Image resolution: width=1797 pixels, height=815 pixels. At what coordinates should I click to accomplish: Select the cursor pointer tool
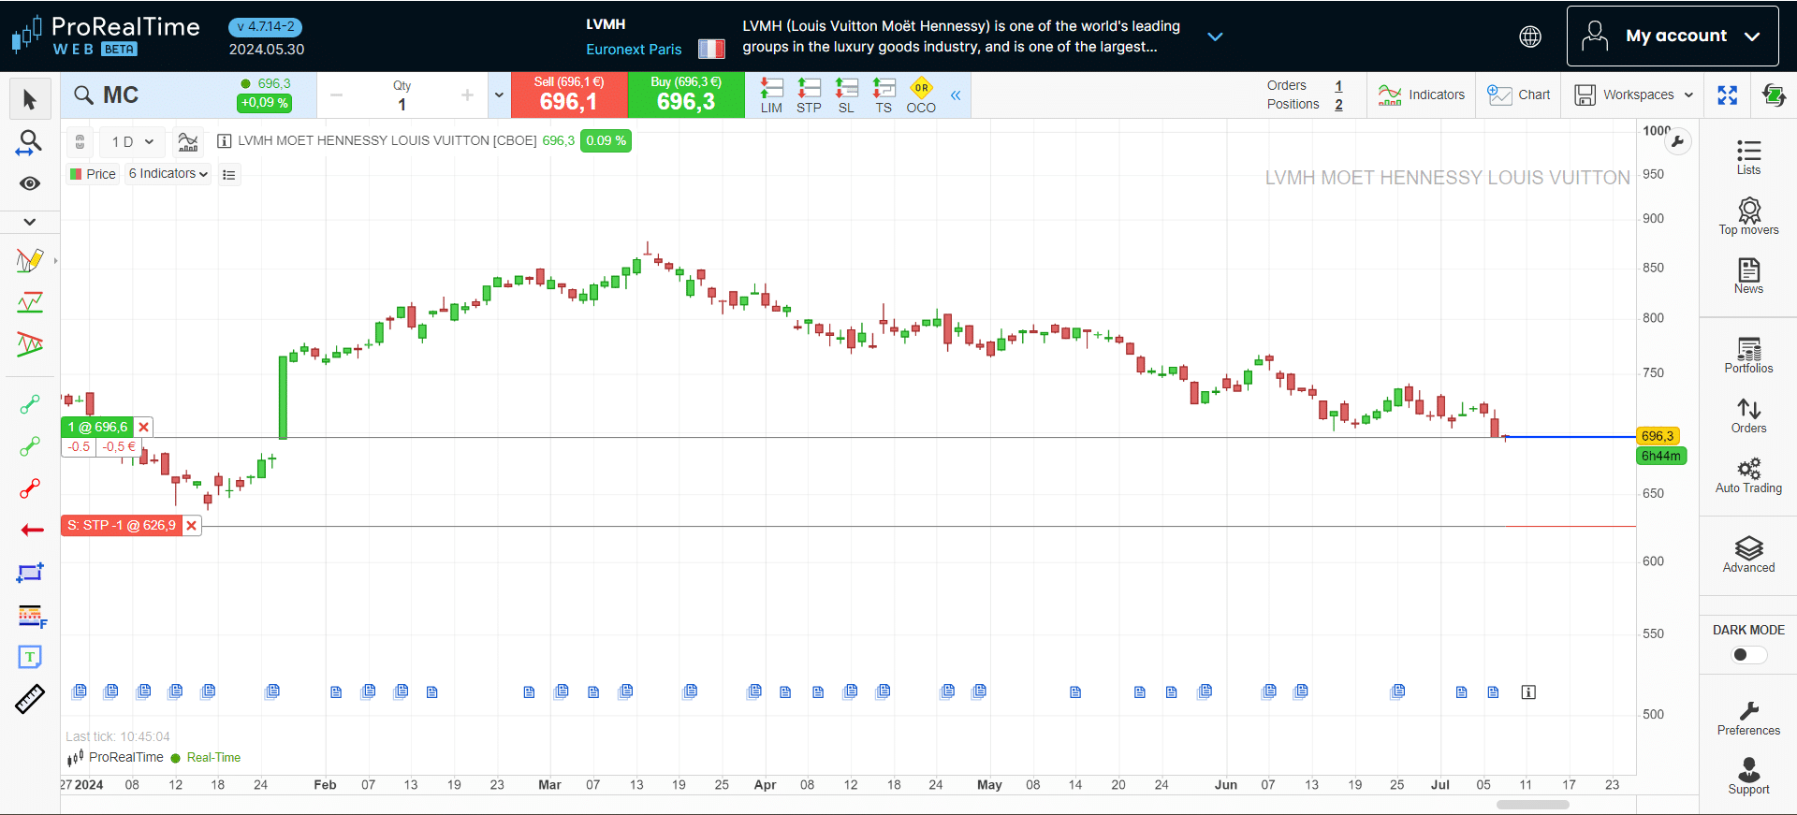click(x=30, y=99)
